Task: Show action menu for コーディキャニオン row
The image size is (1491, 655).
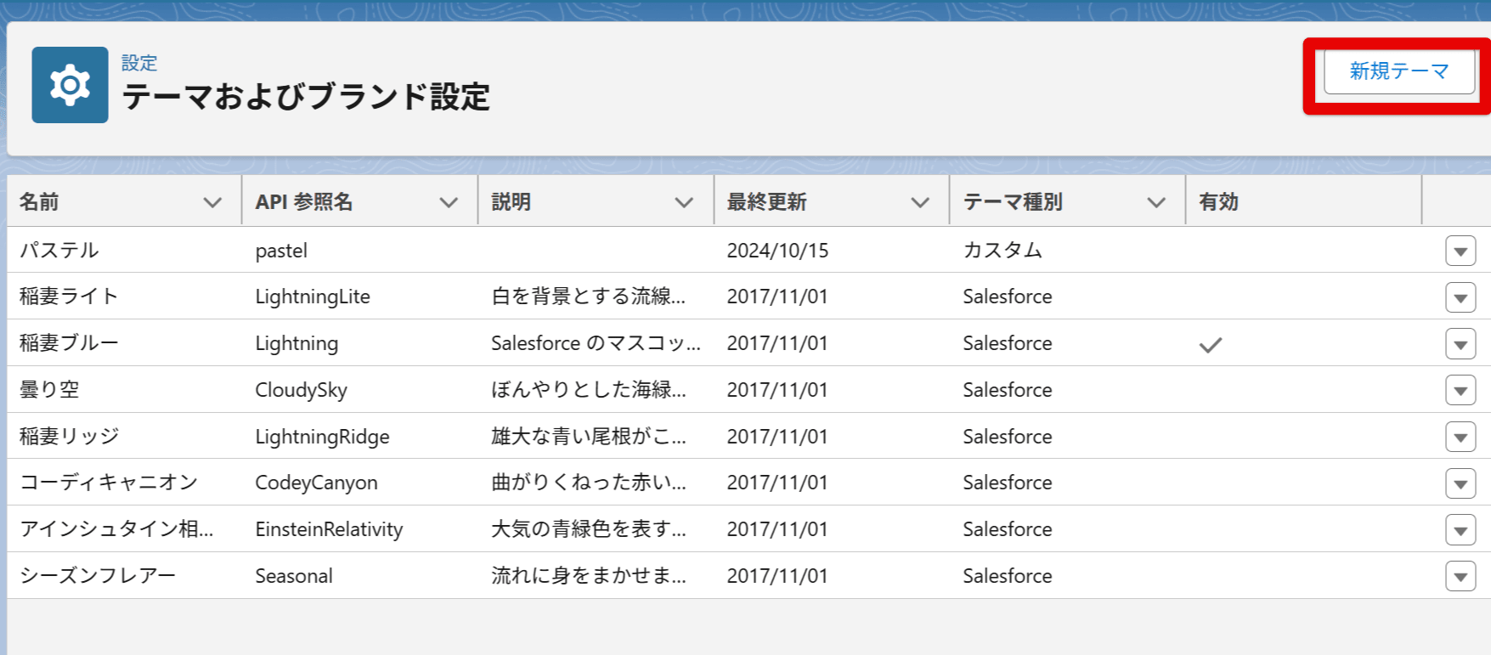Action: click(1460, 483)
